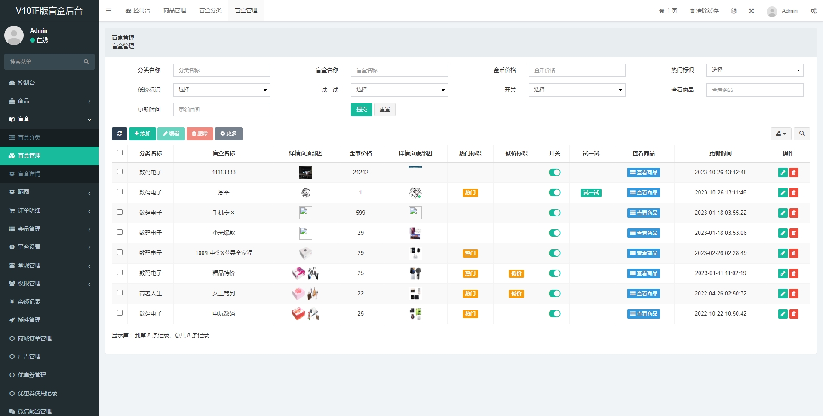Viewport: 823px width, 416px height.
Task: Click 查看商品 button for 精品特价 row
Action: 643,273
